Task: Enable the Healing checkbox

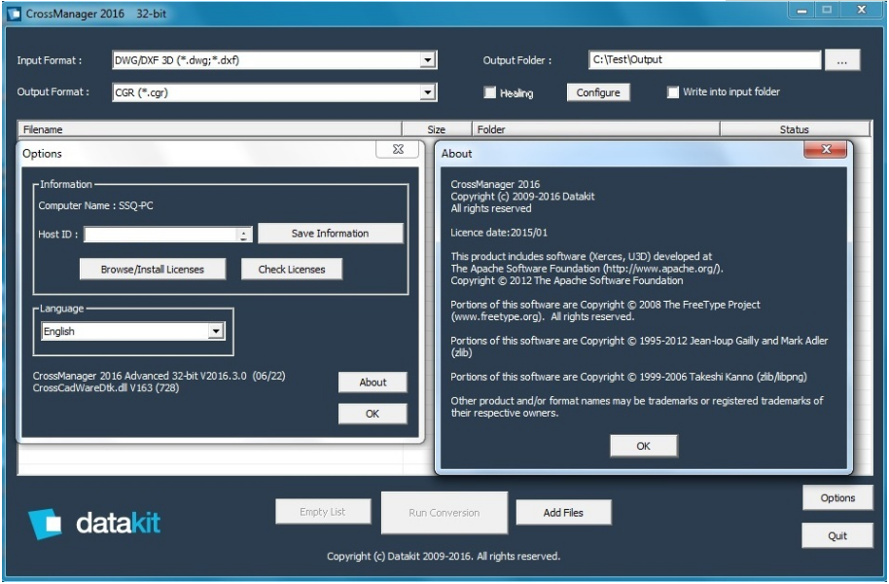Action: coord(490,92)
